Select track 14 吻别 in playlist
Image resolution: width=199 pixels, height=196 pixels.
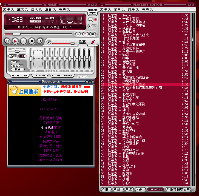145,55
